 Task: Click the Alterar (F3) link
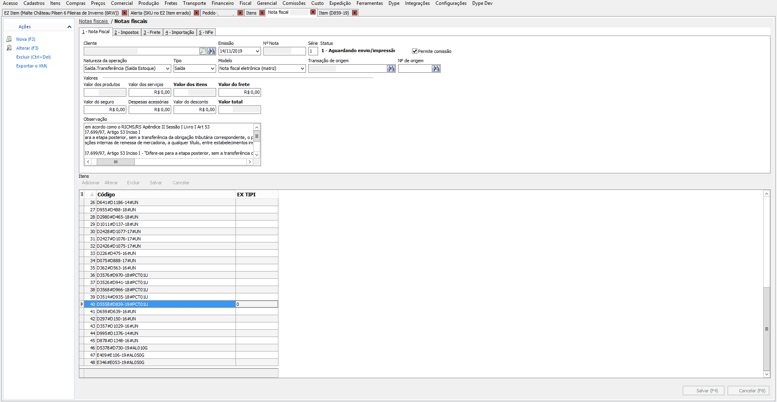tap(27, 48)
